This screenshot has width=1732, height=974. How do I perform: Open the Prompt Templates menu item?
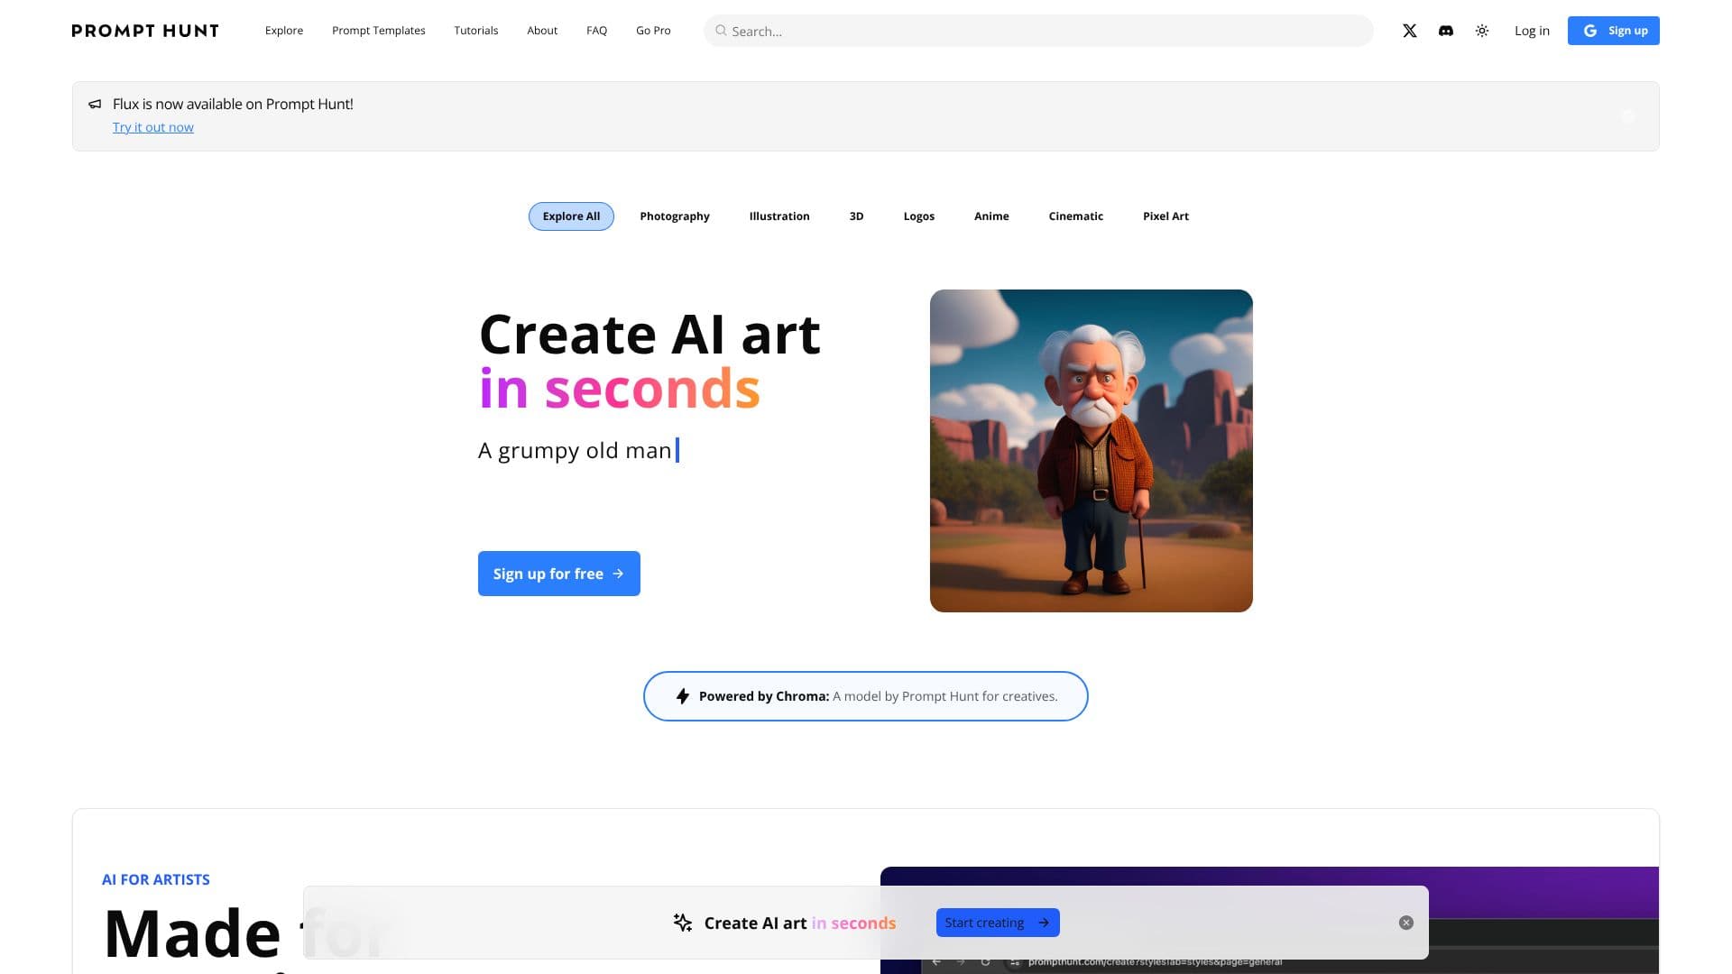[x=379, y=31]
